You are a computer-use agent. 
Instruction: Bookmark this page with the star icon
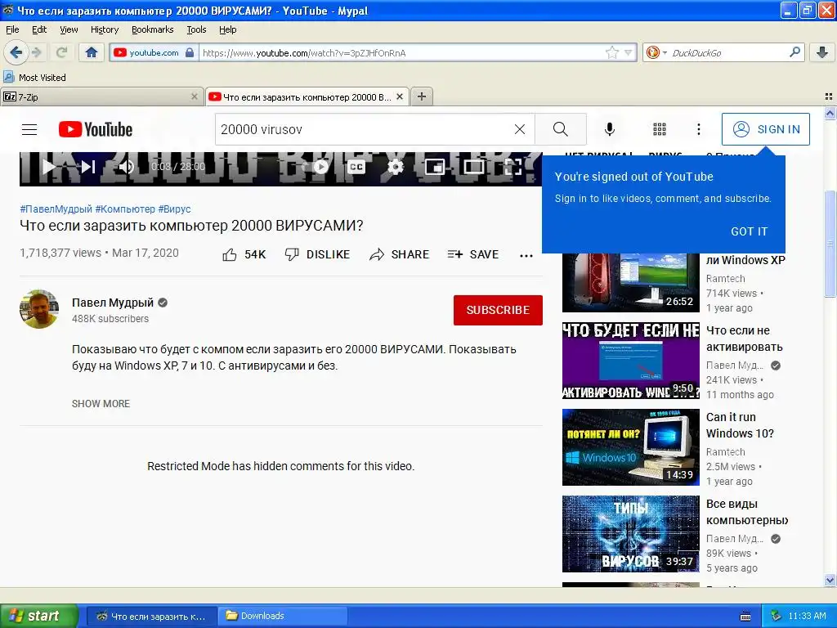[611, 52]
